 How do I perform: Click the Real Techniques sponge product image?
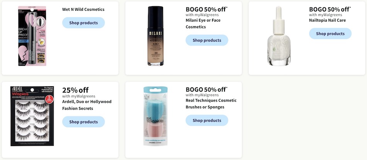pos(155,116)
